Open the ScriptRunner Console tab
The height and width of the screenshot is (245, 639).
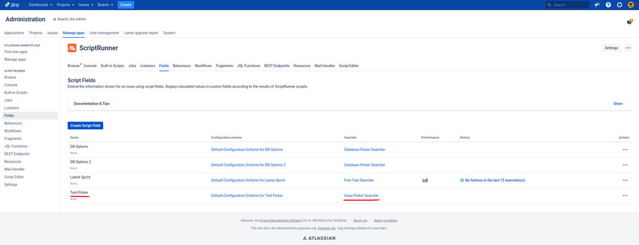click(x=90, y=66)
